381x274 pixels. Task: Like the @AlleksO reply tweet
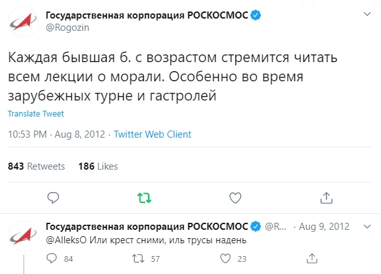[x=225, y=259]
